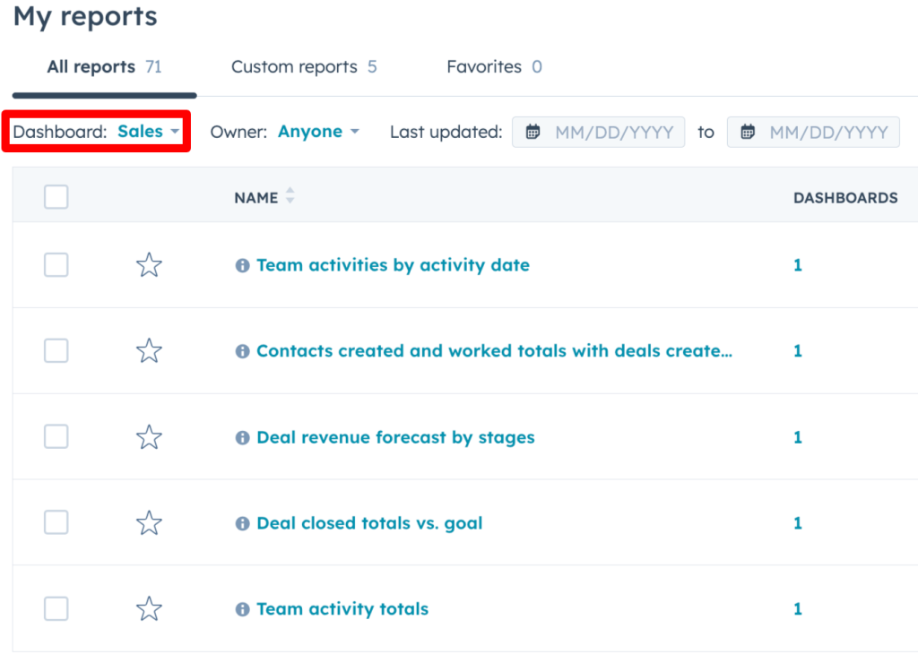View info icon for Deal revenue forecast
The width and height of the screenshot is (918, 663).
(x=242, y=438)
